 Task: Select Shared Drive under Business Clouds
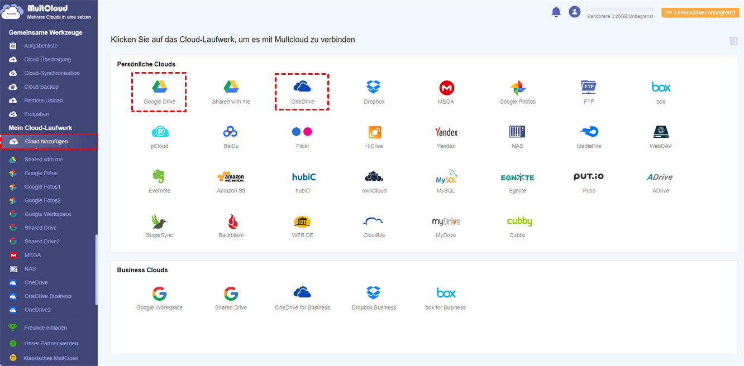(x=231, y=298)
